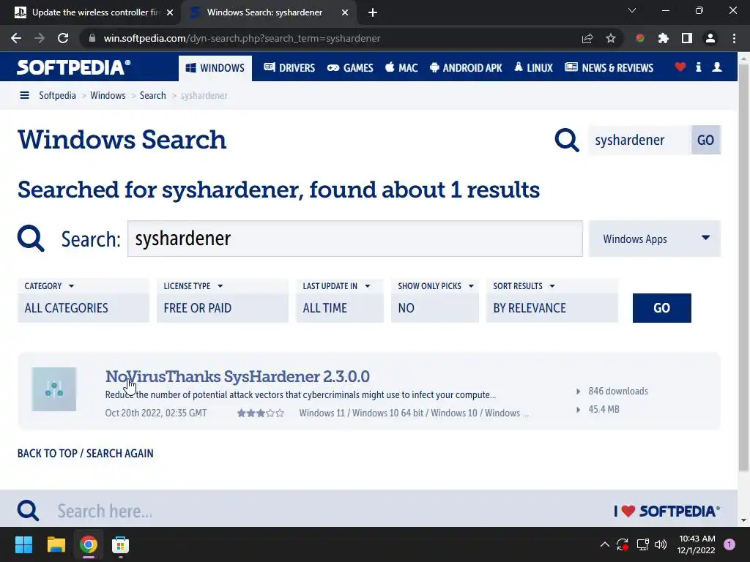Click the red-green extension icon in toolbar
This screenshot has height=562, width=750.
(x=640, y=38)
